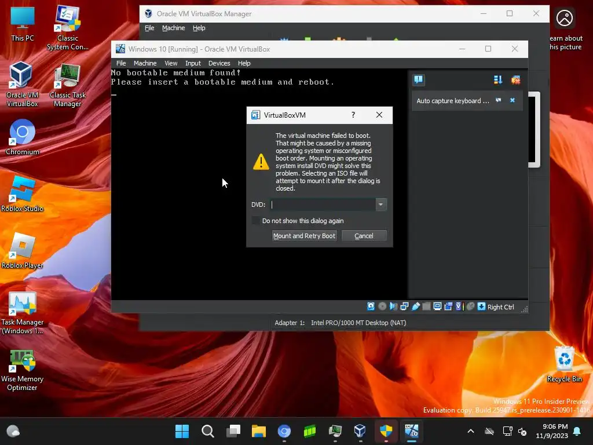Open File menu in Windows 10 VM window
Screen dimensions: 593x445
[121, 63]
